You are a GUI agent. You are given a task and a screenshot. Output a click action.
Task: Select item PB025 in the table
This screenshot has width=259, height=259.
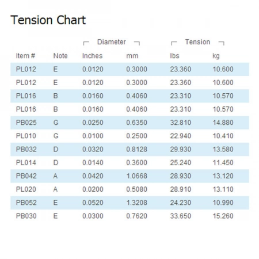click(x=26, y=123)
